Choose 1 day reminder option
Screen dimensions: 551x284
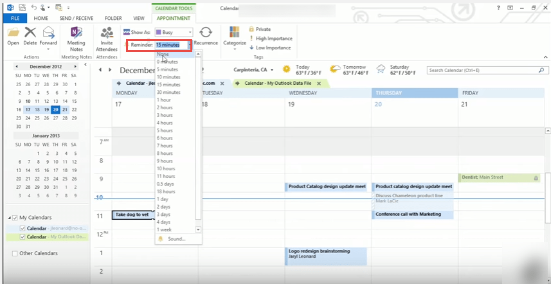(175, 199)
